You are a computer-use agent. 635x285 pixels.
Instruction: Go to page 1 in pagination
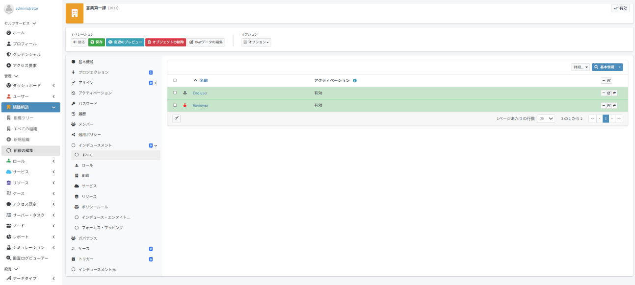[x=606, y=119]
